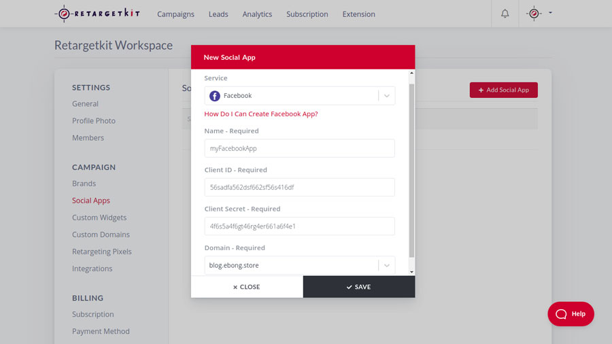Open the account avatar menu
Screen dimensions: 612x344
pyautogui.click(x=534, y=14)
